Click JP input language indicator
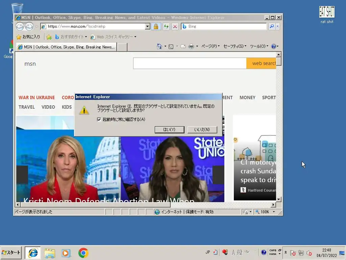The image size is (346, 260). 208,252
